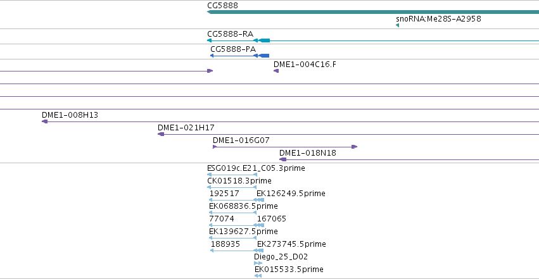Select the CG5888 gene label

pos(222,6)
